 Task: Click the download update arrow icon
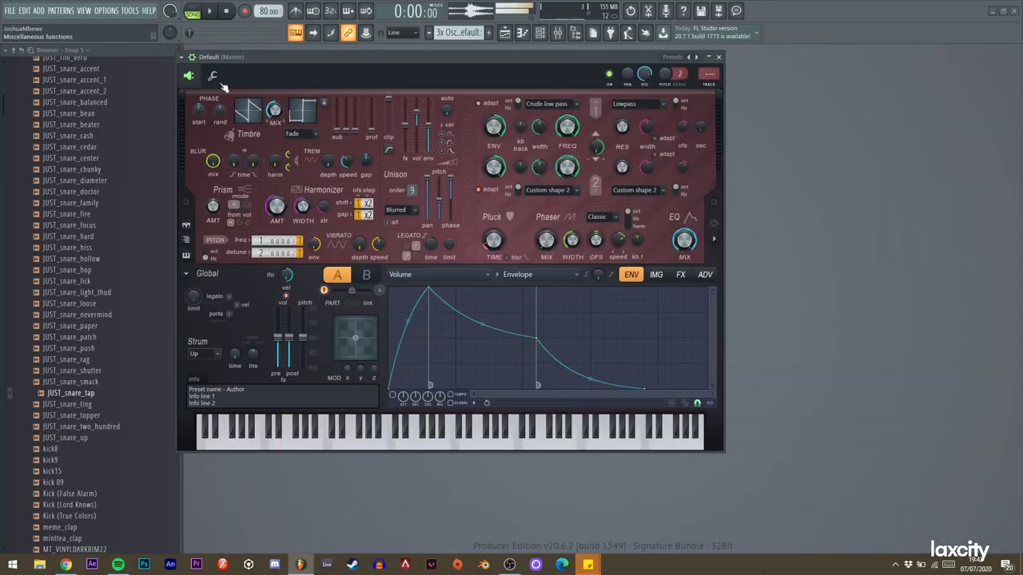coord(663,33)
